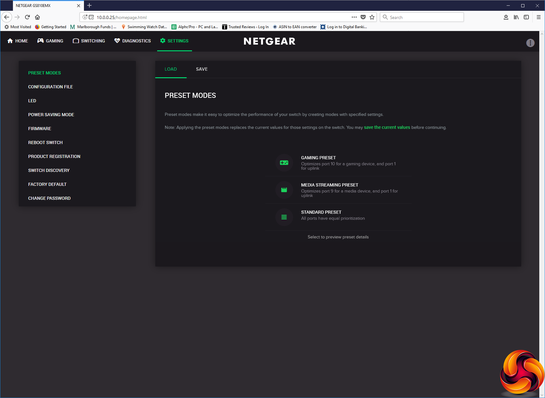Toggle the Firefox sidebar icon
This screenshot has height=398, width=545.
526,17
